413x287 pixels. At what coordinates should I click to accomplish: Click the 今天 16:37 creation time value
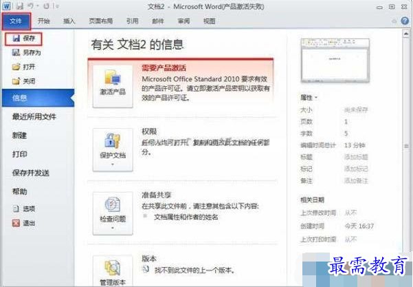(x=359, y=226)
